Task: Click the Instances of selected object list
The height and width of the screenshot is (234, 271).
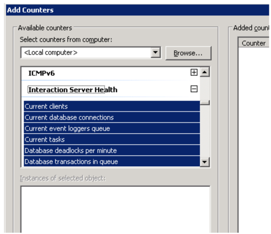Action: [x=115, y=210]
